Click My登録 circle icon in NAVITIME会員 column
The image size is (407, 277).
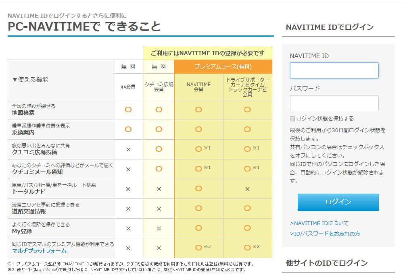click(198, 228)
